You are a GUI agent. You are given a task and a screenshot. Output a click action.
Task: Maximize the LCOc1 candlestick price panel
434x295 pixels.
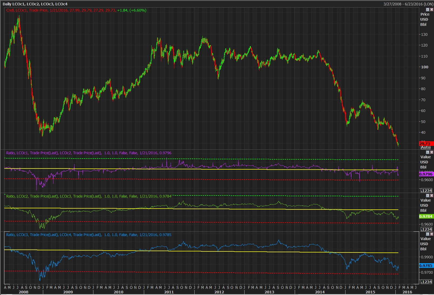tap(428, 10)
